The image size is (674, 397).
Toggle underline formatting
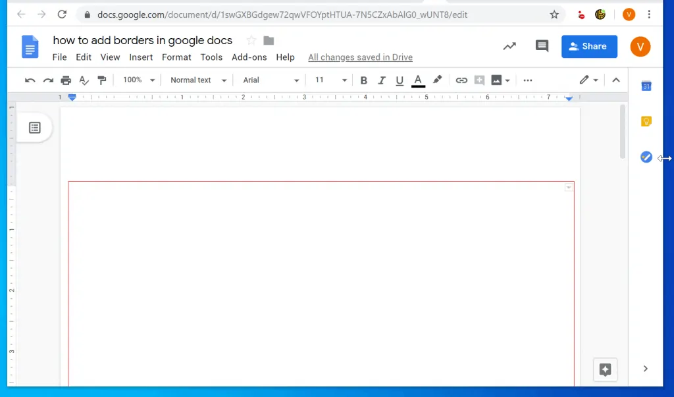pyautogui.click(x=400, y=80)
